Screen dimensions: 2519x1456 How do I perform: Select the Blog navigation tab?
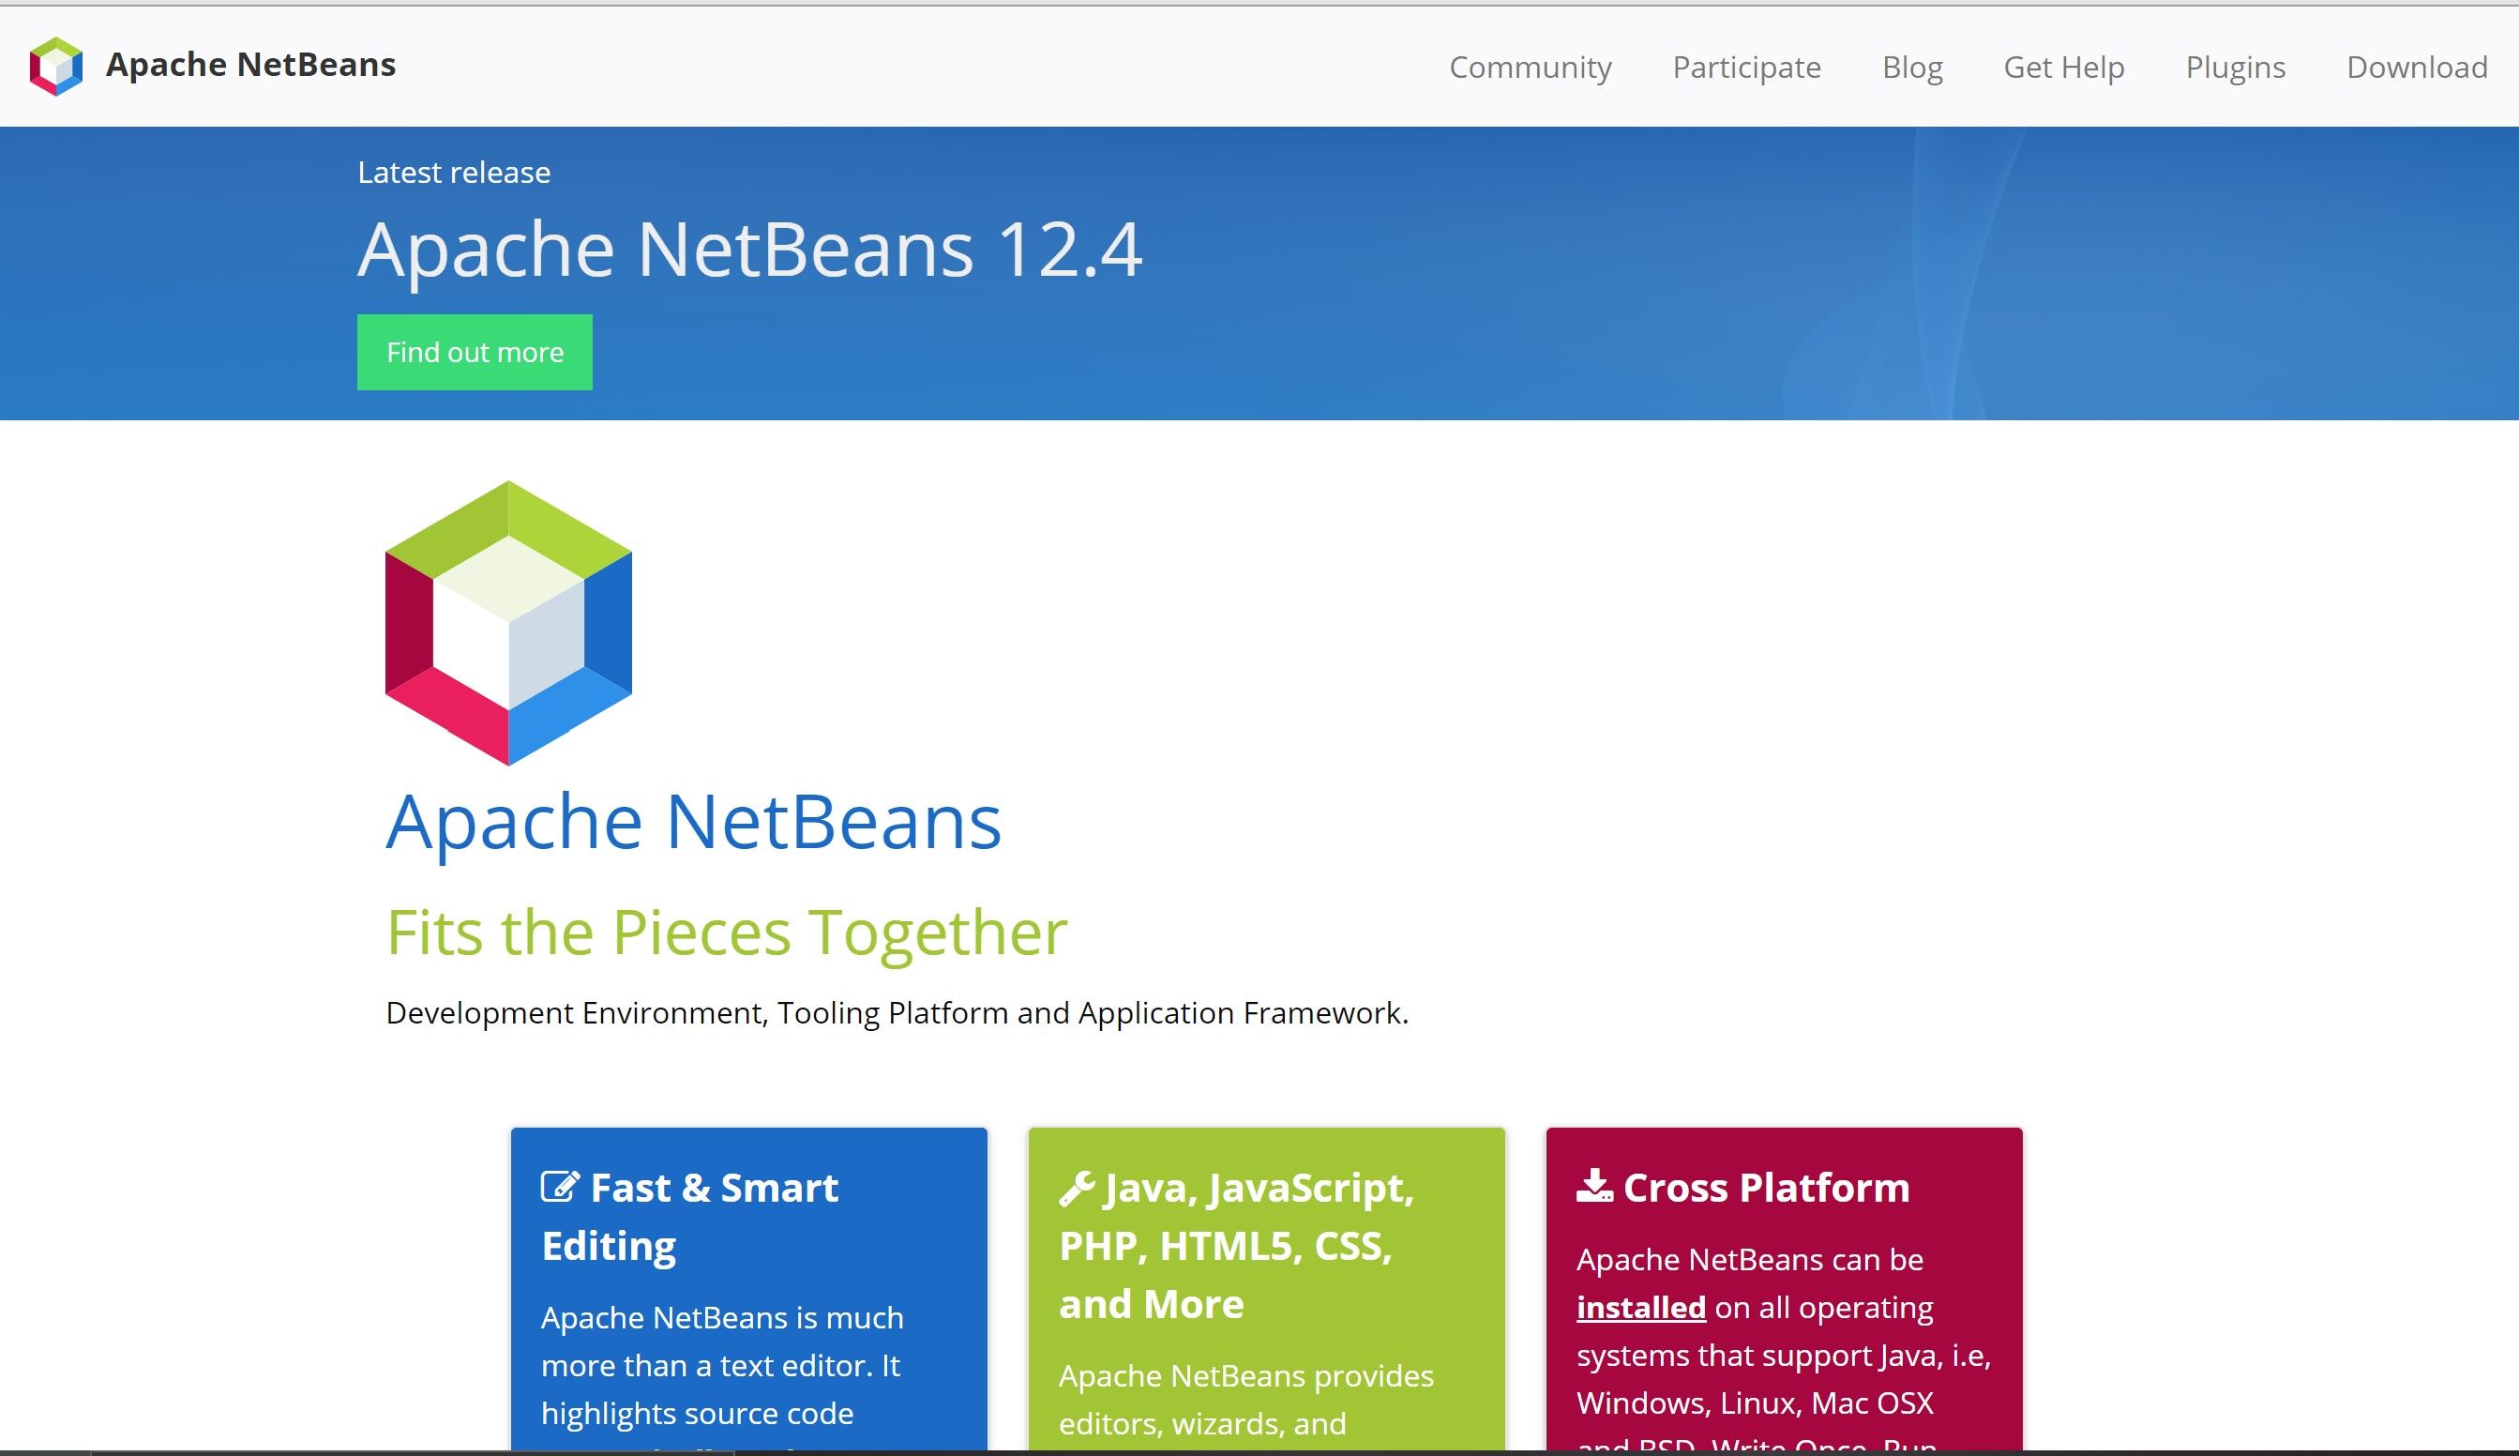click(1912, 64)
